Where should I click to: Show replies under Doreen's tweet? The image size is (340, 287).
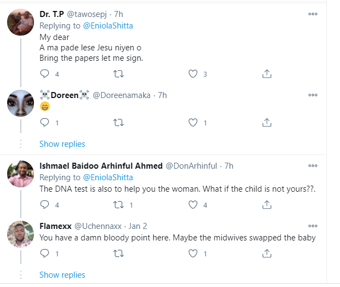(62, 144)
